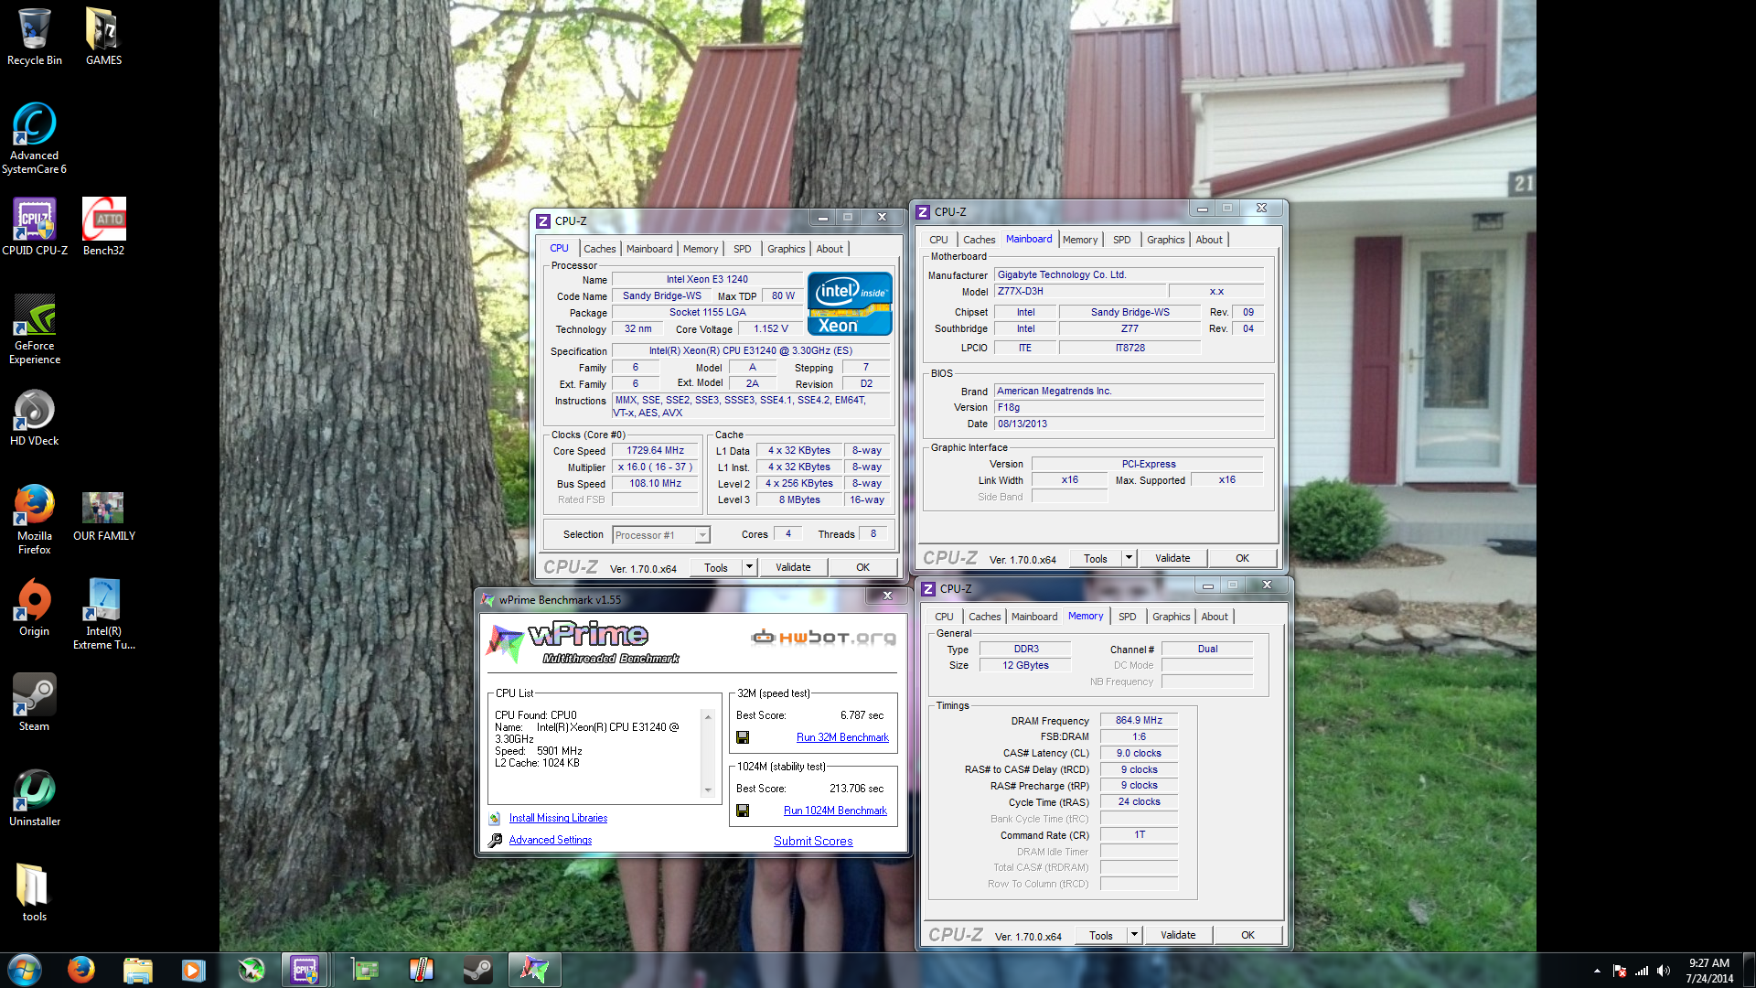Open the OUR FAMILY desktop folder

click(x=103, y=514)
